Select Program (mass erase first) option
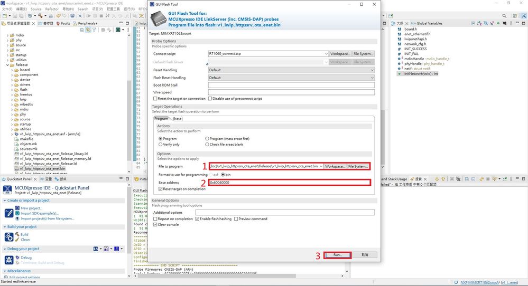The width and height of the screenshot is (528, 286). coord(207,139)
